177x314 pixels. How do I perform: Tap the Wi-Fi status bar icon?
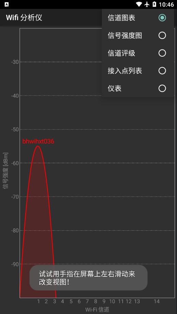point(139,4)
